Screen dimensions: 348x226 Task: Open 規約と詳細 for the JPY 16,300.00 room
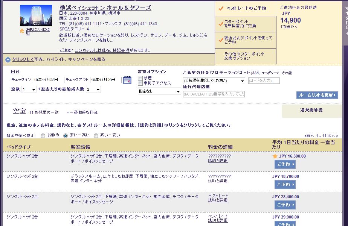pos(218,161)
